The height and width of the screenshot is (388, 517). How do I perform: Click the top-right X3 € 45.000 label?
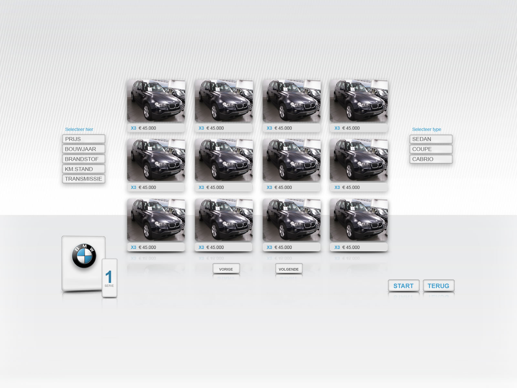[x=359, y=128]
